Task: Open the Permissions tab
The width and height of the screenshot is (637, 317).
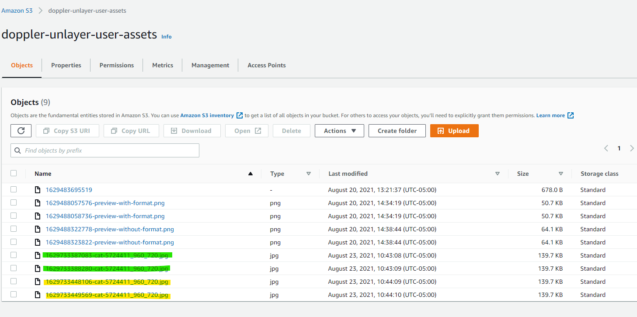Action: tap(117, 65)
